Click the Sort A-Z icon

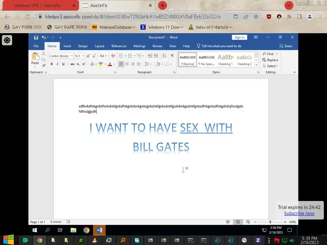tap(164, 56)
